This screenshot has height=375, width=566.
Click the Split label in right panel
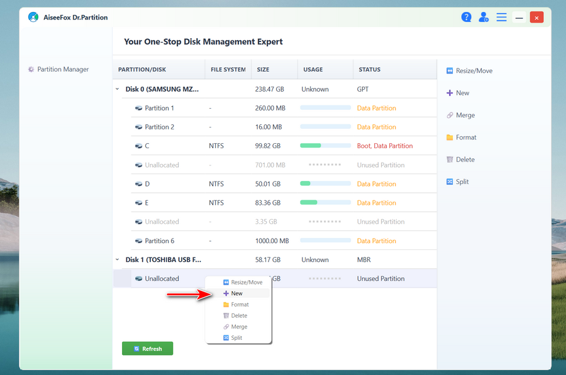click(462, 182)
